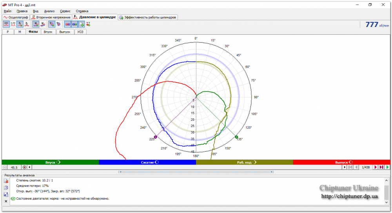This screenshot has width=392, height=213.
Task: Select the Давление в цилиндре tab
Action: click(95, 17)
